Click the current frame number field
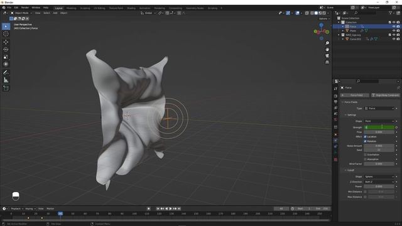402x226 pixels. tap(281, 208)
